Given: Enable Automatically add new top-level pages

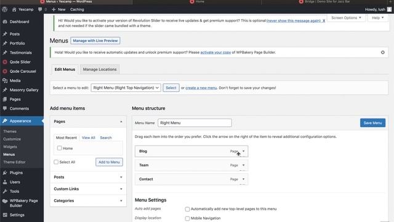Looking at the screenshot, I should pyautogui.click(x=187, y=209).
